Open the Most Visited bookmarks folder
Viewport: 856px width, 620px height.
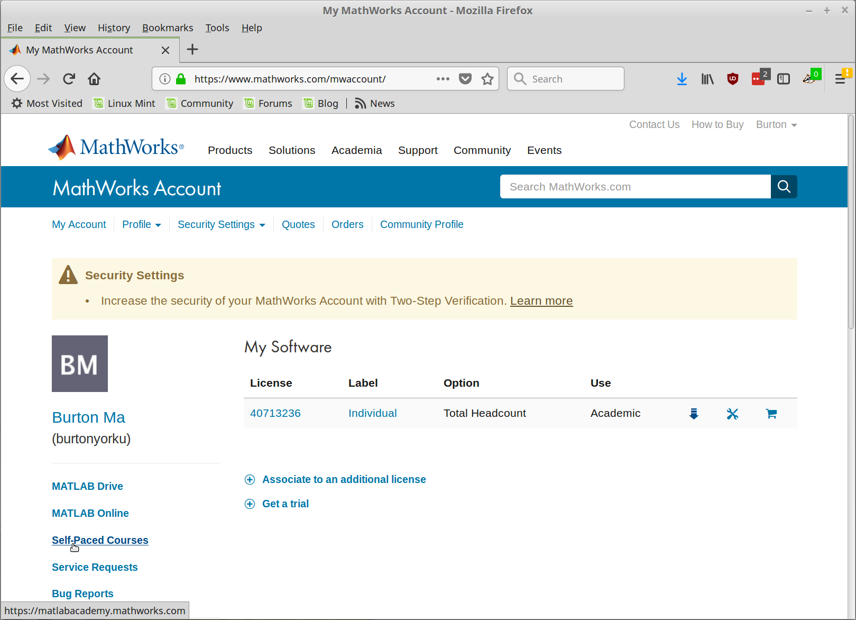(x=47, y=103)
